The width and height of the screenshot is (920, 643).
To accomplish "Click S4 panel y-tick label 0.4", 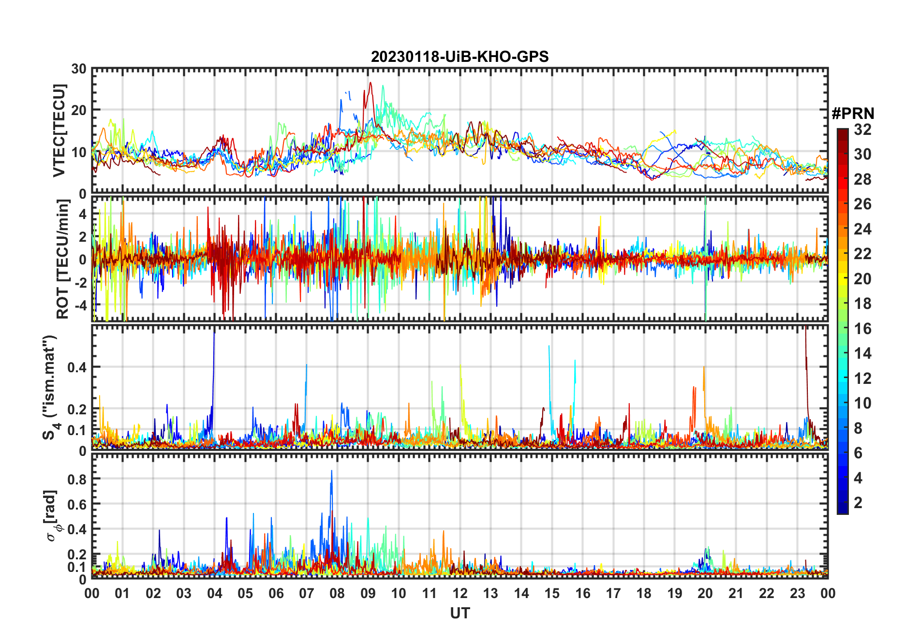I will [77, 367].
